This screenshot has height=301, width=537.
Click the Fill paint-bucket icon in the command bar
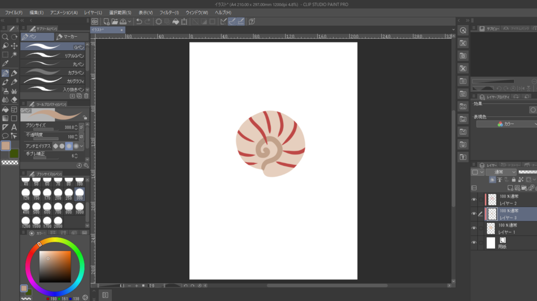coord(176,21)
